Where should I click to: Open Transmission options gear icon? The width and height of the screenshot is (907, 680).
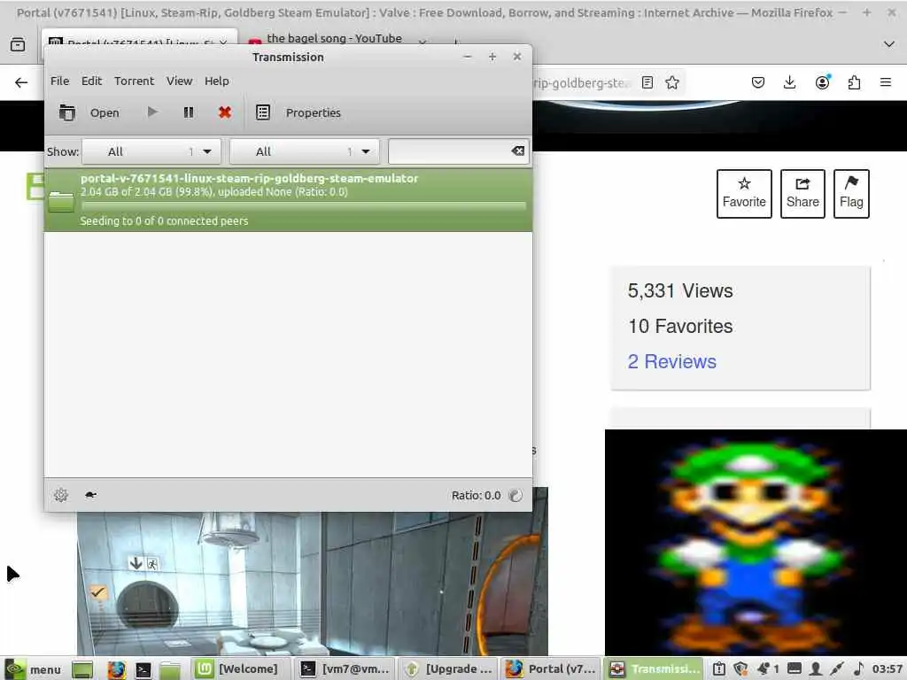click(x=61, y=495)
